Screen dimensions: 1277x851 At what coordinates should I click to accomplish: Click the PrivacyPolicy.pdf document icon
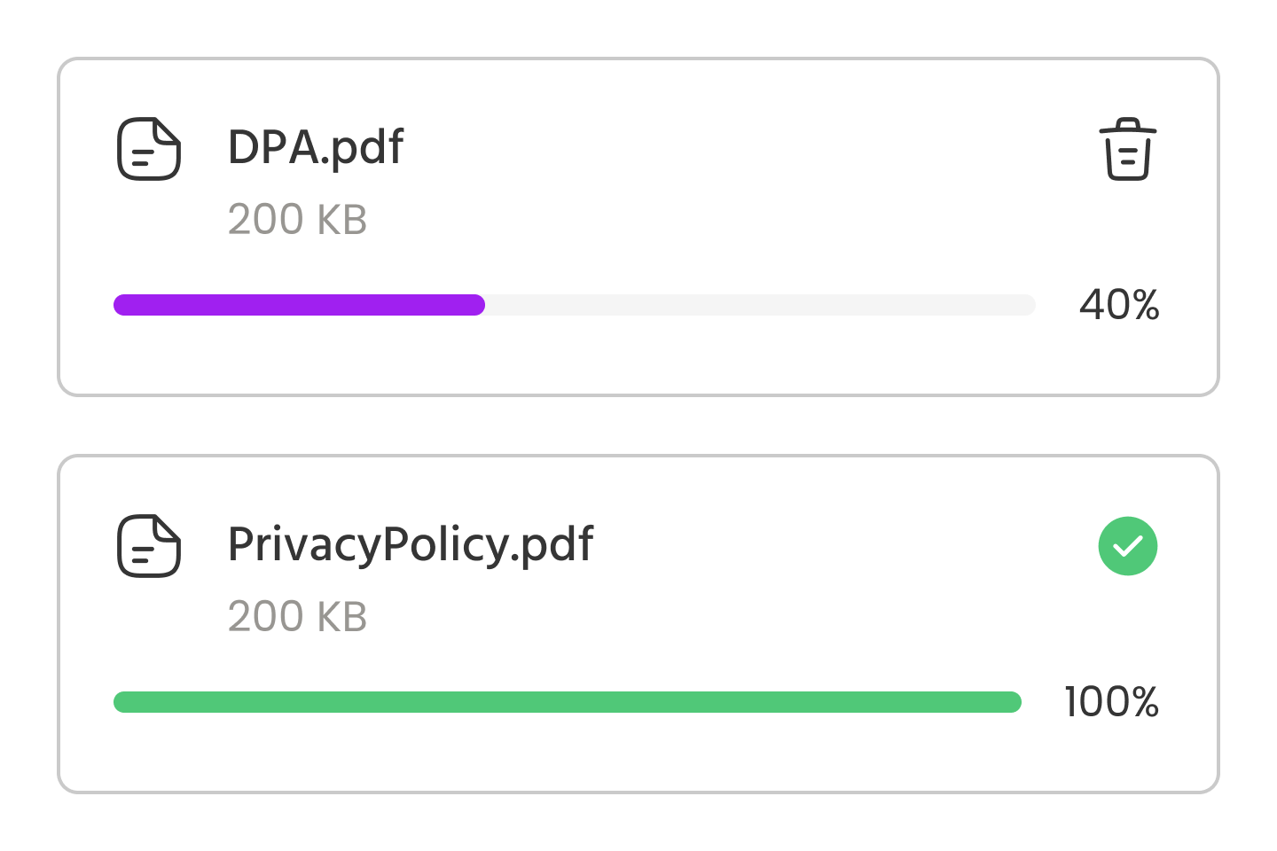[x=149, y=547]
